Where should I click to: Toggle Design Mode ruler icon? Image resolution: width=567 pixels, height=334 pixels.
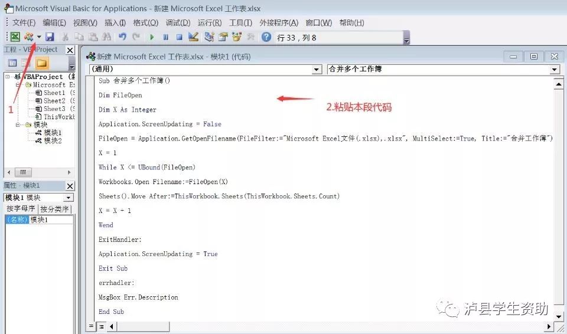[194, 37]
